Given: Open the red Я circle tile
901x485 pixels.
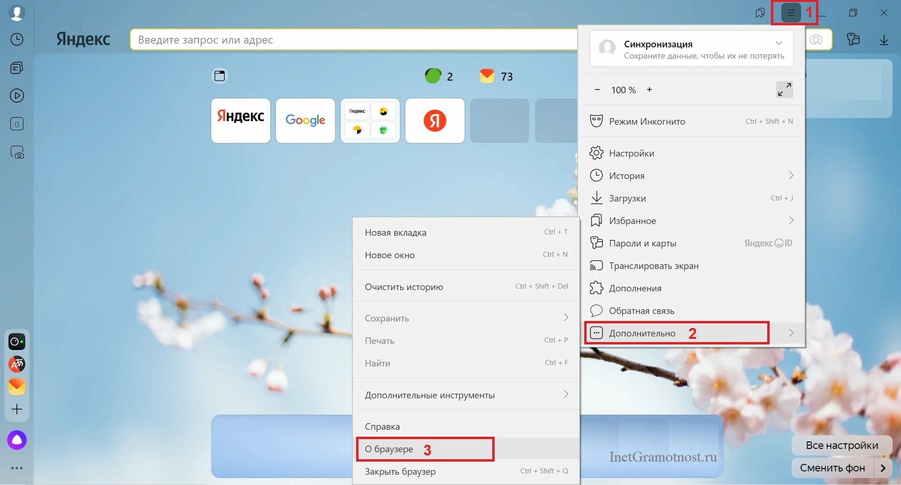Looking at the screenshot, I should click(435, 120).
